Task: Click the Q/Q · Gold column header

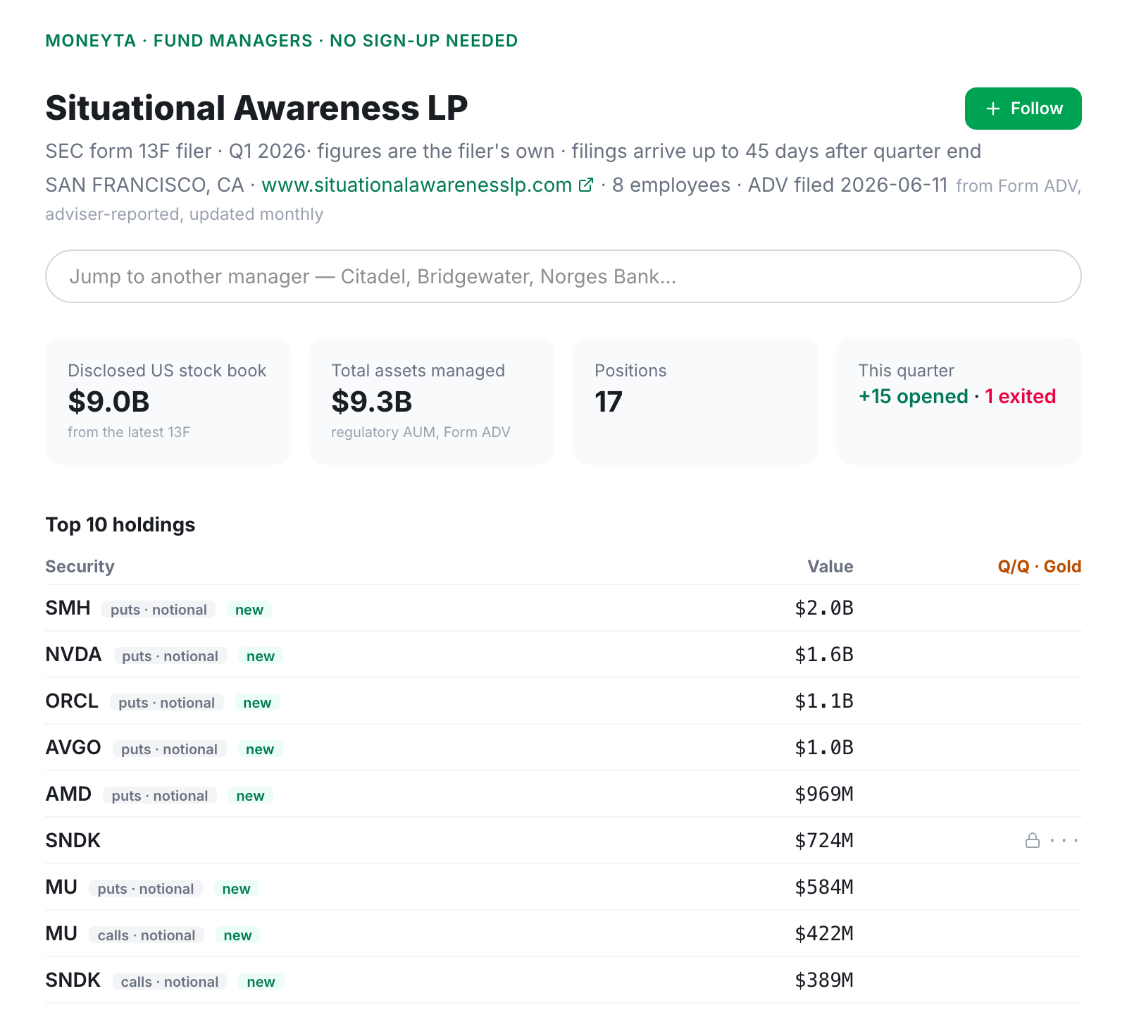Action: (x=1040, y=567)
